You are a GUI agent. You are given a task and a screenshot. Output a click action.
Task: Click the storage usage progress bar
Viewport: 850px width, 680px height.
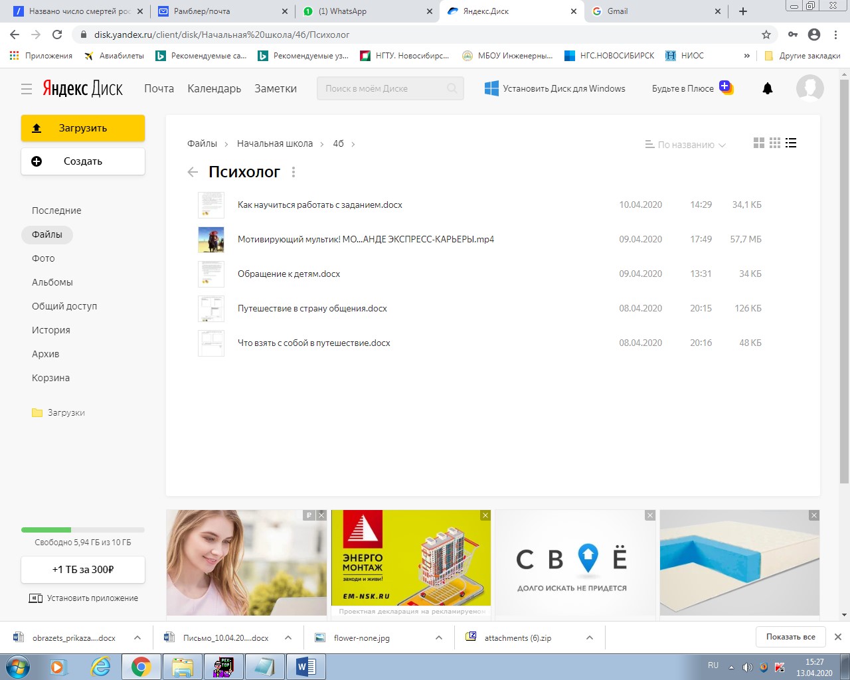click(x=83, y=530)
